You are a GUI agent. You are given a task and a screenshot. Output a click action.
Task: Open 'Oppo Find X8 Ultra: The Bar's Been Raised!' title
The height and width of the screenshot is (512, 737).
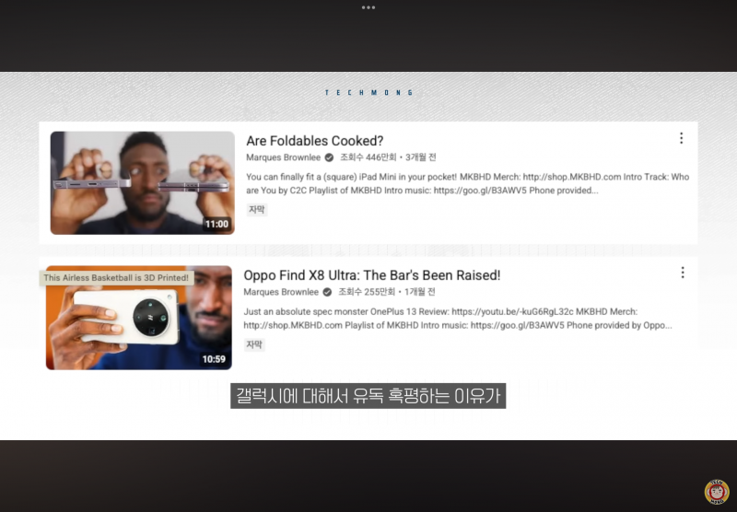pyautogui.click(x=372, y=275)
